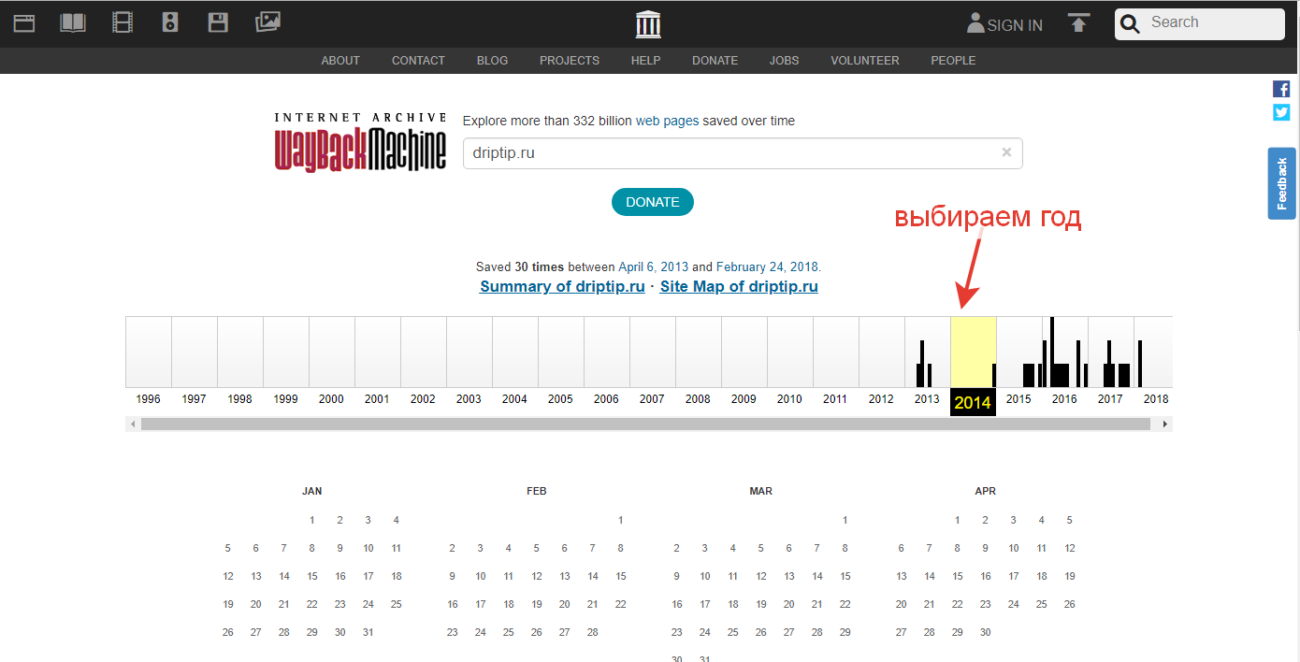Share page via Facebook icon

pyautogui.click(x=1281, y=90)
